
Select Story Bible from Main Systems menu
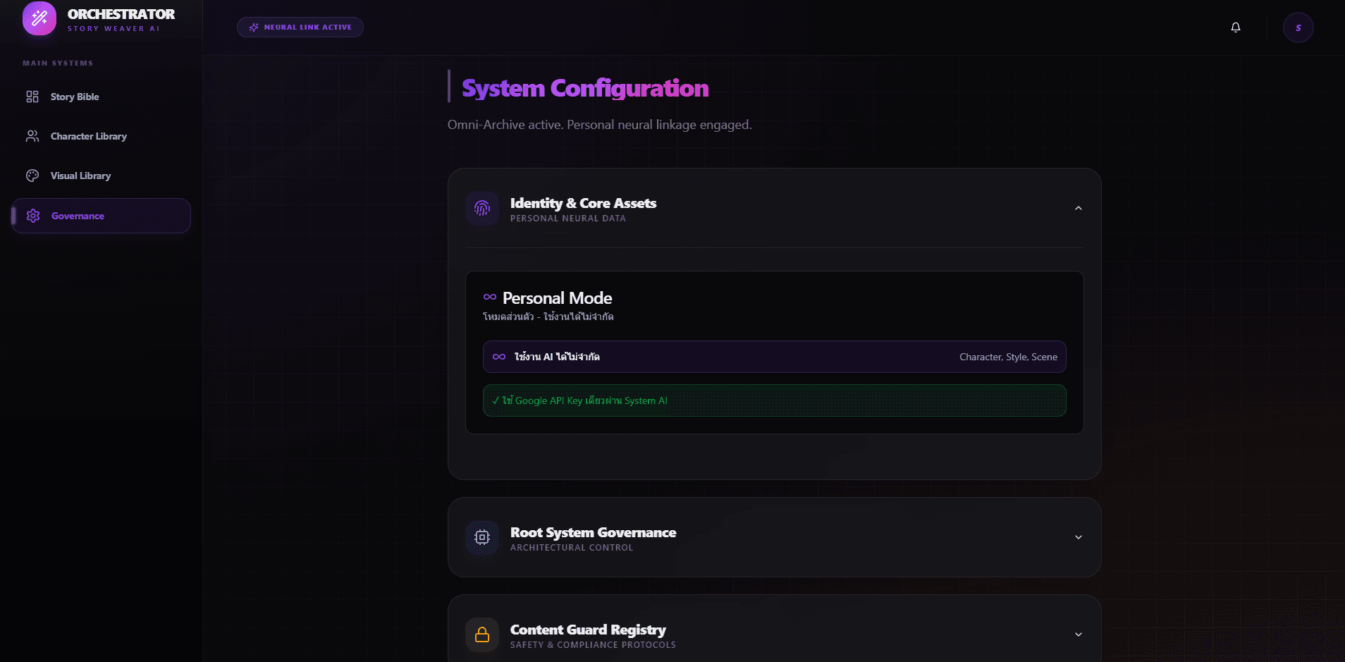[75, 97]
